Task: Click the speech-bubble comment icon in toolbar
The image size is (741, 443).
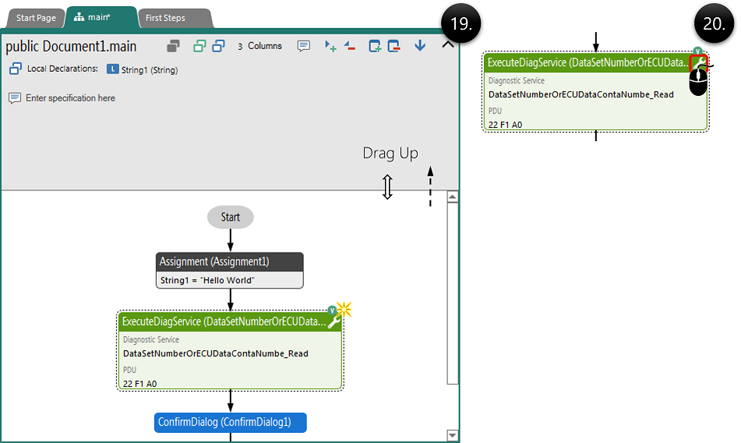Action: coord(304,46)
